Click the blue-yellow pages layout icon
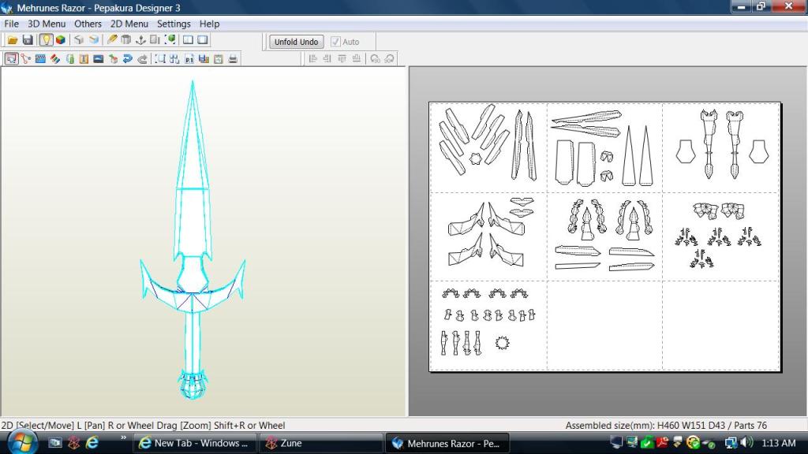This screenshot has height=454, width=808. [x=204, y=58]
